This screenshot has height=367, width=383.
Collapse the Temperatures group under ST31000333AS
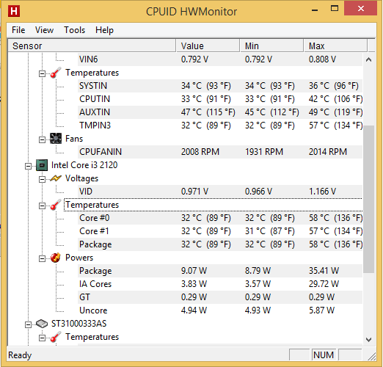pyautogui.click(x=42, y=338)
